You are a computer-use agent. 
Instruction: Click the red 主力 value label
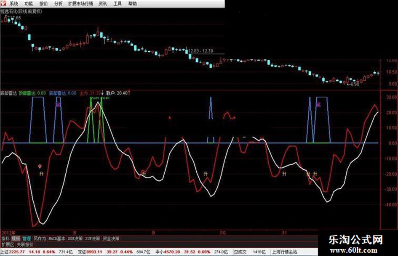pyautogui.click(x=90, y=93)
